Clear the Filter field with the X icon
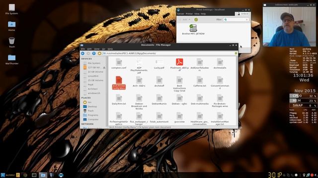The image size is (318, 178). coord(247,20)
